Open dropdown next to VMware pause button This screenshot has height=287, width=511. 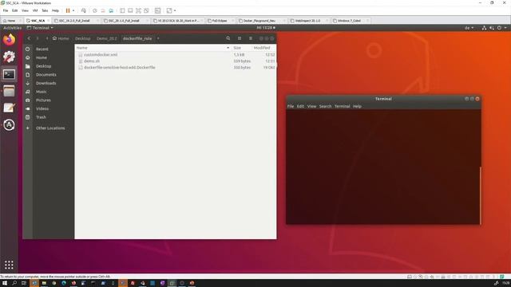click(73, 10)
